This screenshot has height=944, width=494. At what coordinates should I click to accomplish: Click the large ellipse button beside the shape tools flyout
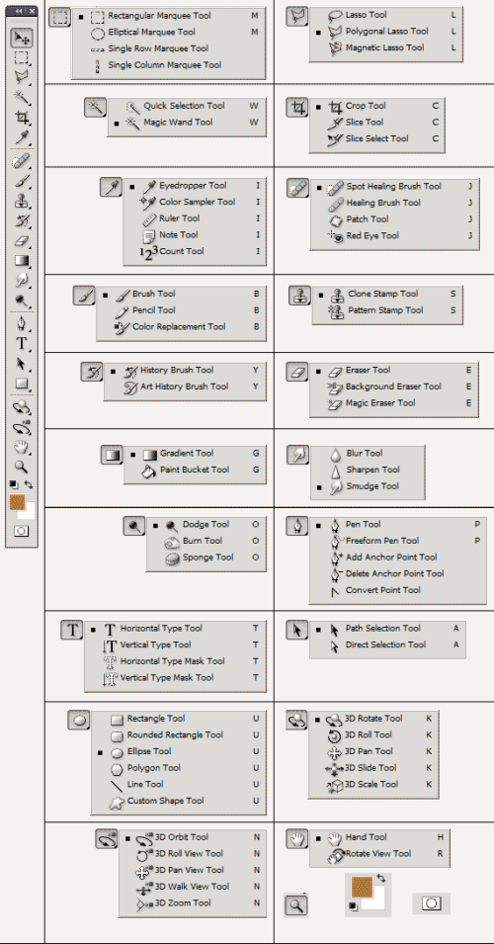[79, 720]
